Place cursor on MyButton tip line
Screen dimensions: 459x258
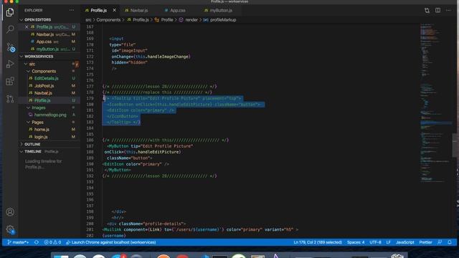[150, 146]
